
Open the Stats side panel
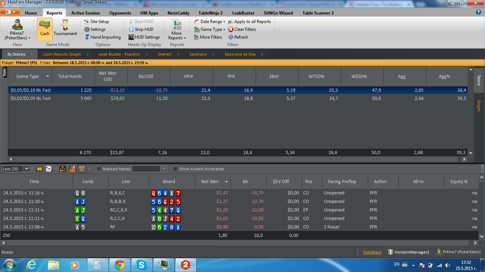5,73
